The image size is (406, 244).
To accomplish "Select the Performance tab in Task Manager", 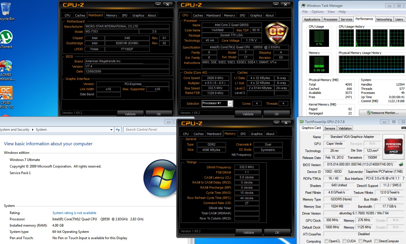I will point(364,19).
